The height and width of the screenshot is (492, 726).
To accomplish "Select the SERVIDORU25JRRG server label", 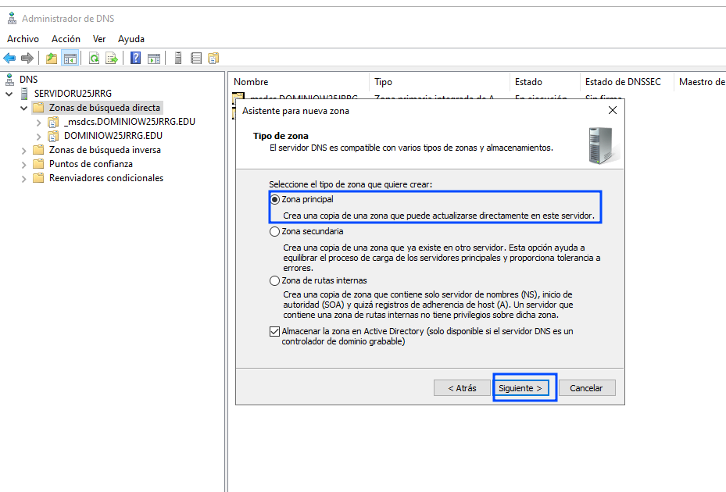I will [x=73, y=94].
